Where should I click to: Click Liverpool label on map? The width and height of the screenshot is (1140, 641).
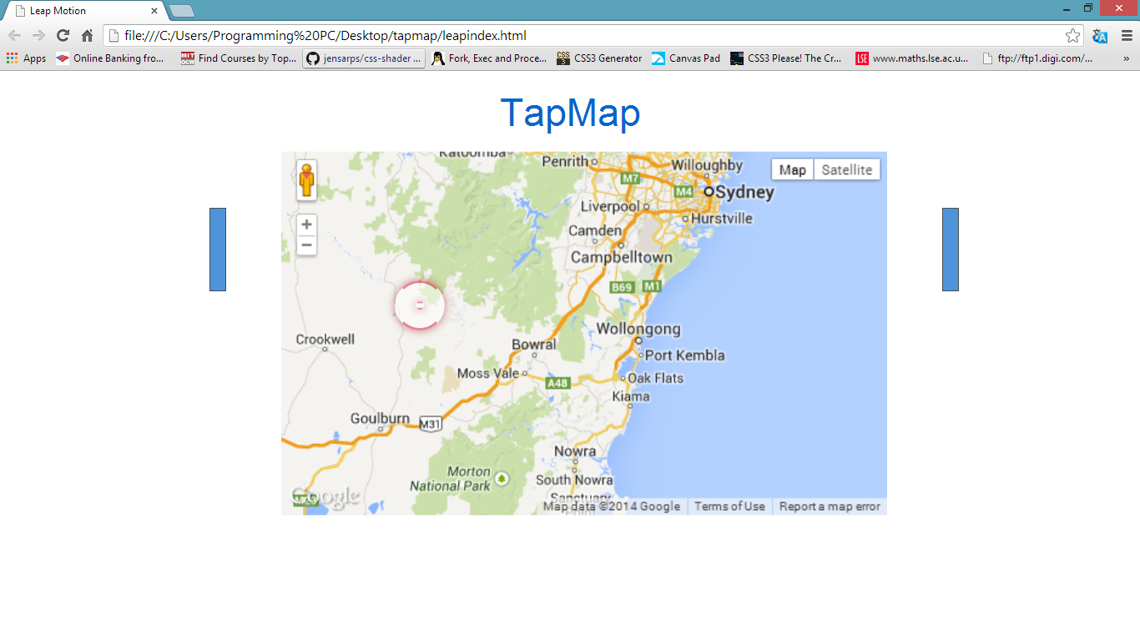point(610,206)
